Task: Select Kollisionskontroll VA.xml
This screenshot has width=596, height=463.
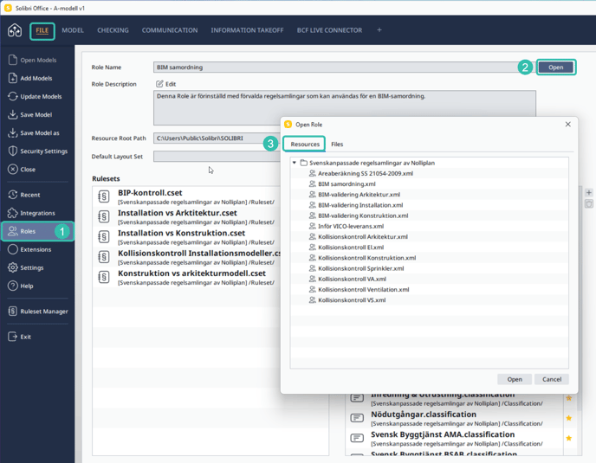Action: tap(352, 280)
